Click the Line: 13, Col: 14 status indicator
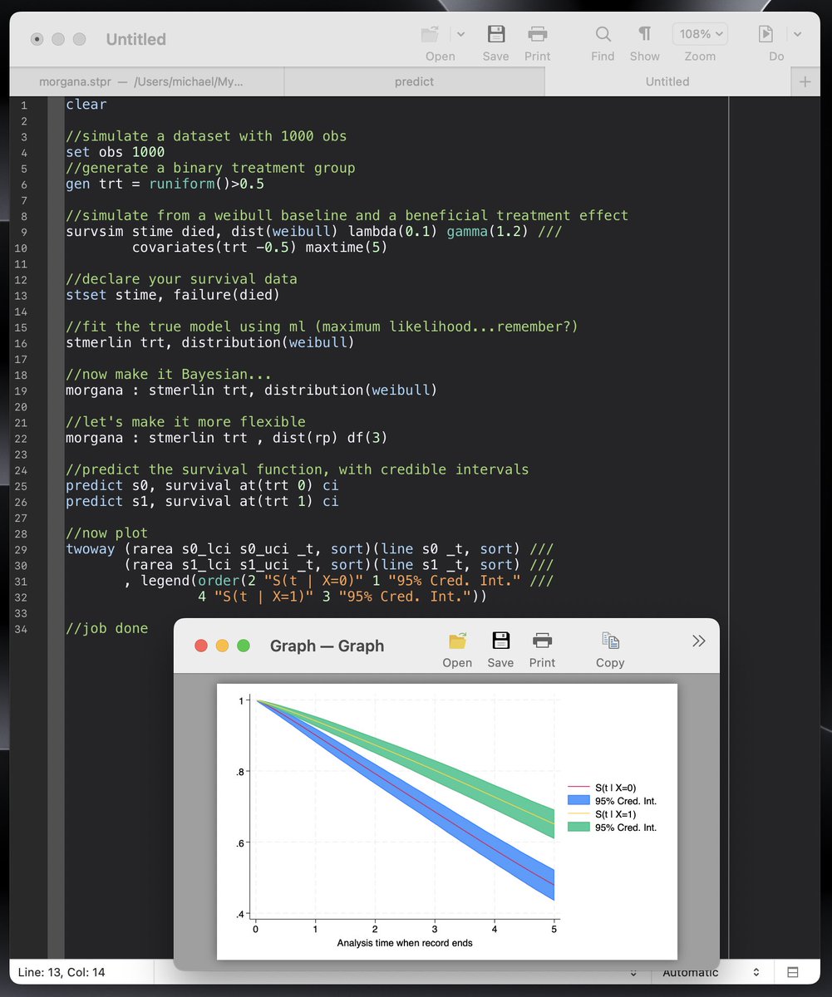Viewport: 832px width, 997px height. pyautogui.click(x=62, y=972)
